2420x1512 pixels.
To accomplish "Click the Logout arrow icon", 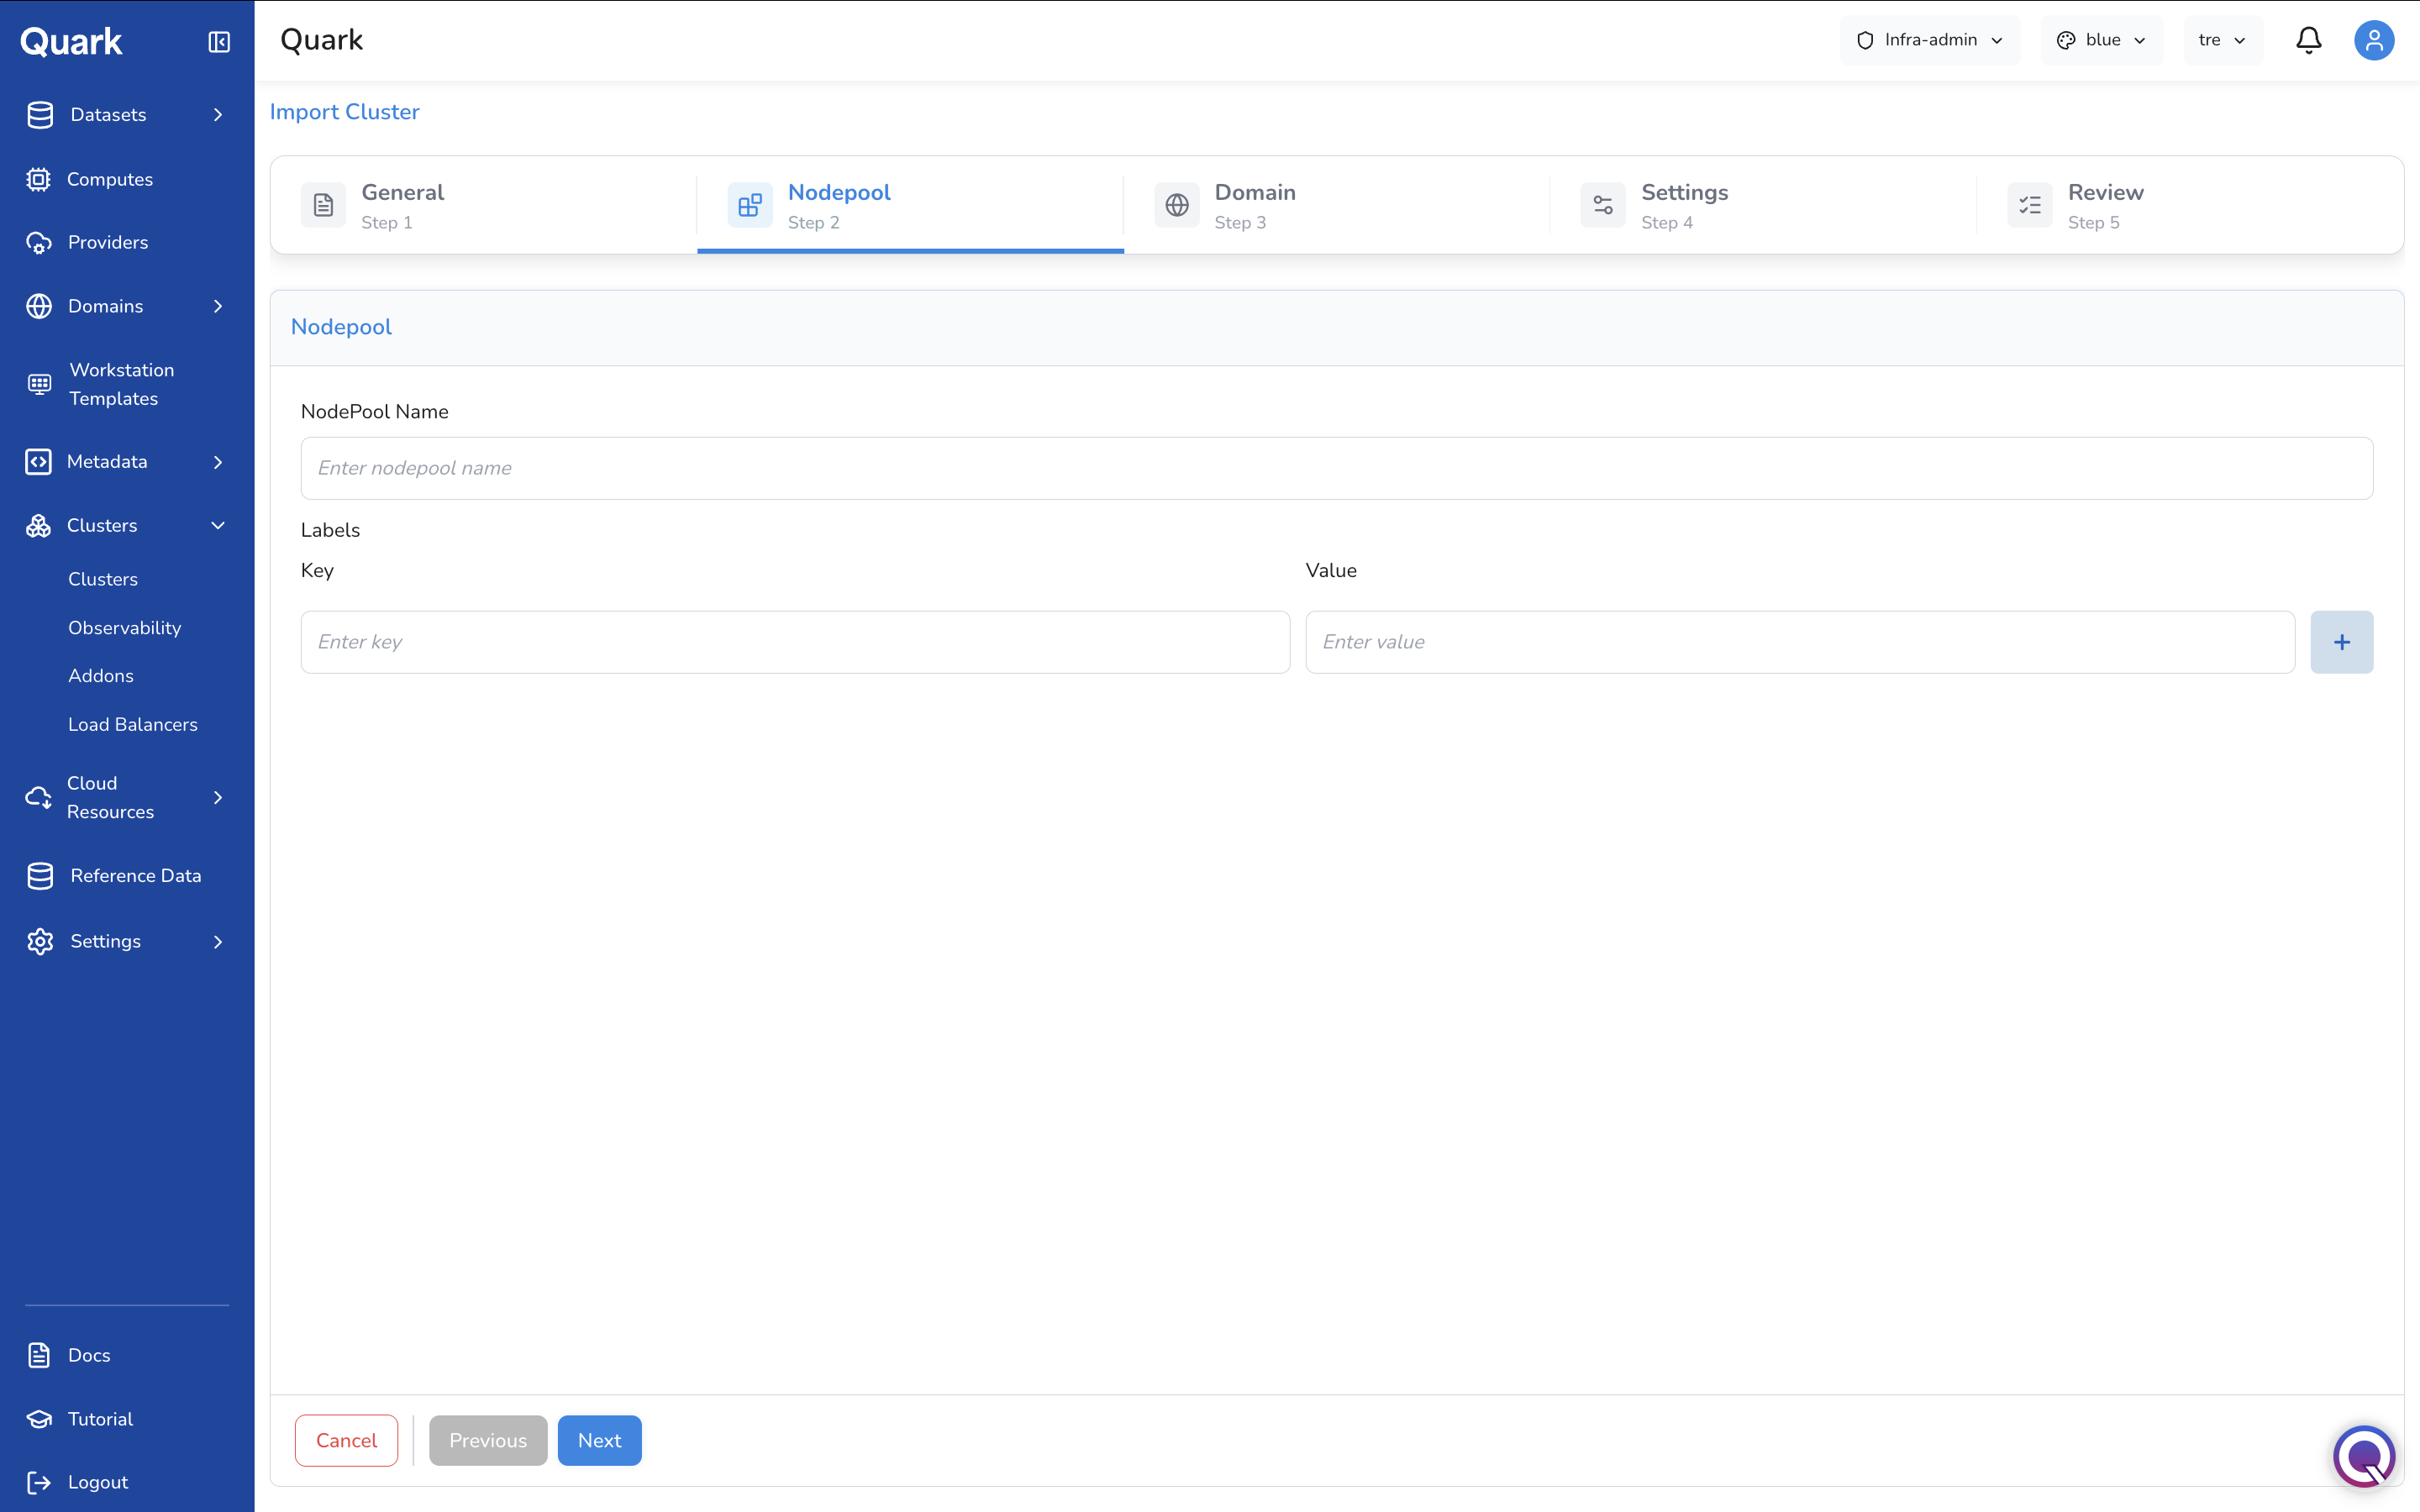I will point(39,1482).
